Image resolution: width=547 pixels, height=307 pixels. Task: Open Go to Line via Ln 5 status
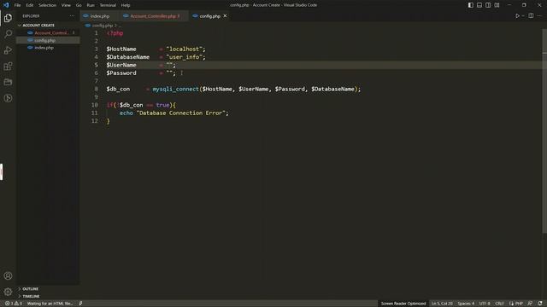[x=442, y=304]
